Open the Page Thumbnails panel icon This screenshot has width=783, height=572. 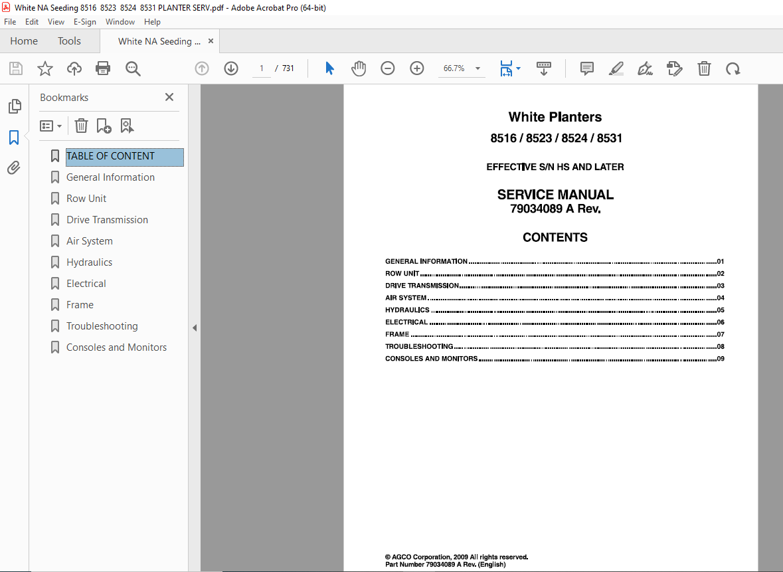pos(15,106)
